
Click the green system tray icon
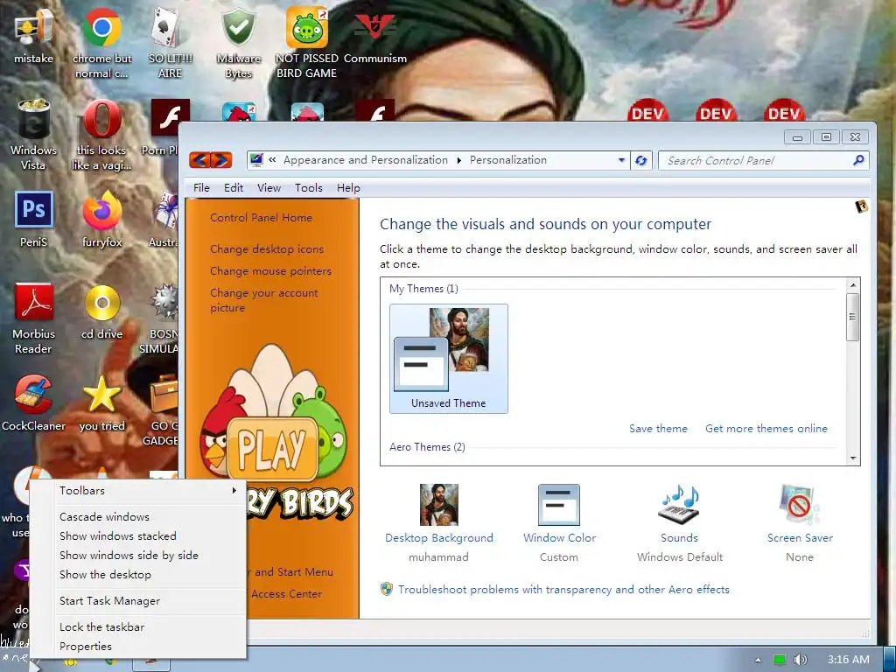[x=780, y=660]
